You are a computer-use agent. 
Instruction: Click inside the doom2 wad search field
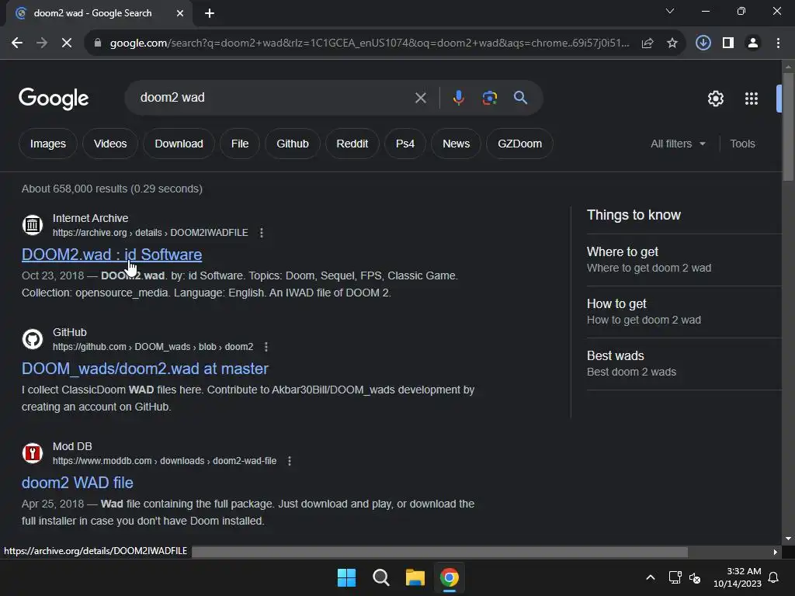(x=274, y=98)
